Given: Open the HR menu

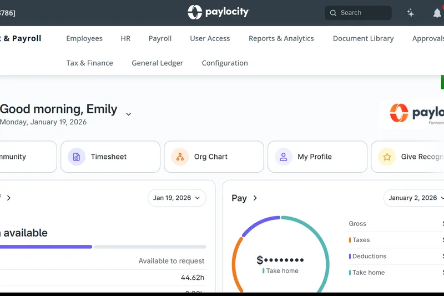Looking at the screenshot, I should coord(125,38).
